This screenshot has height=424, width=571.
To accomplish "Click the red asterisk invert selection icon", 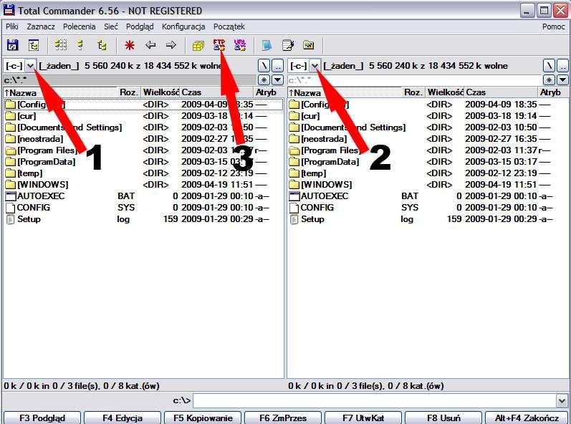I will [129, 46].
